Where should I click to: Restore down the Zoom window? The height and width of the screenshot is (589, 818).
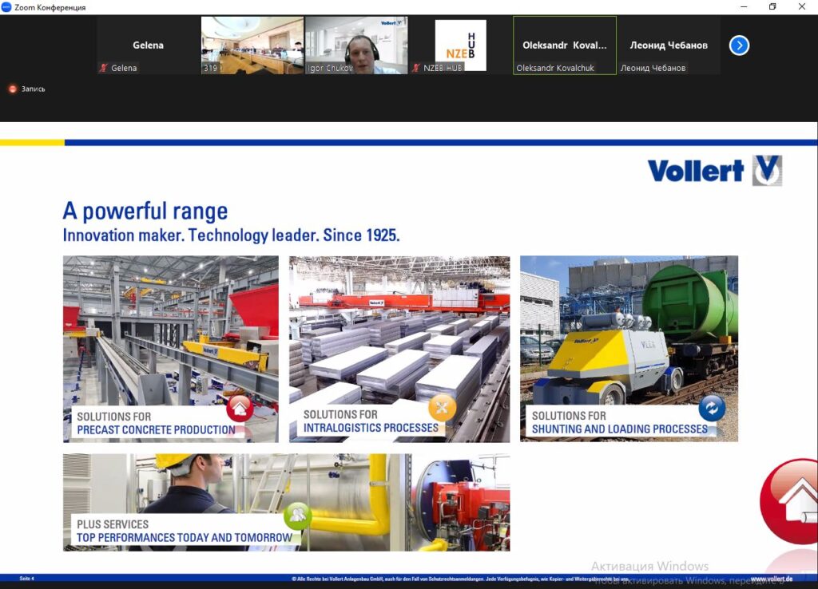click(772, 6)
